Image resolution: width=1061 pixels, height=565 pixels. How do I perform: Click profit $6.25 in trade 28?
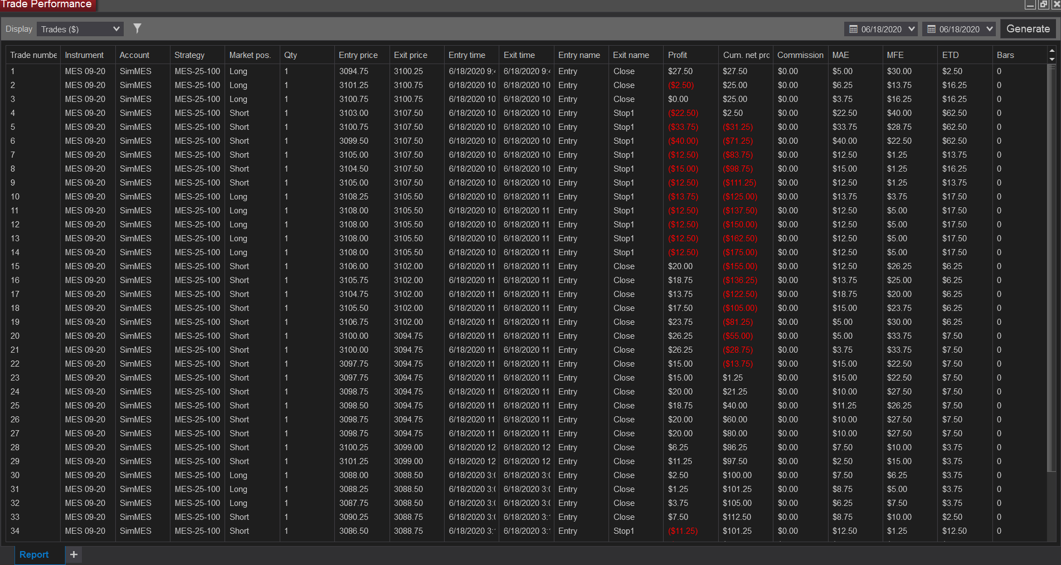[x=678, y=447]
